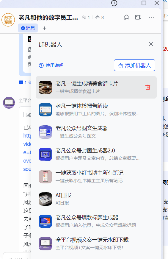Select 一键获取小红书博主所有笔记 bot name
Screen dimensions: 168x259
[90, 173]
